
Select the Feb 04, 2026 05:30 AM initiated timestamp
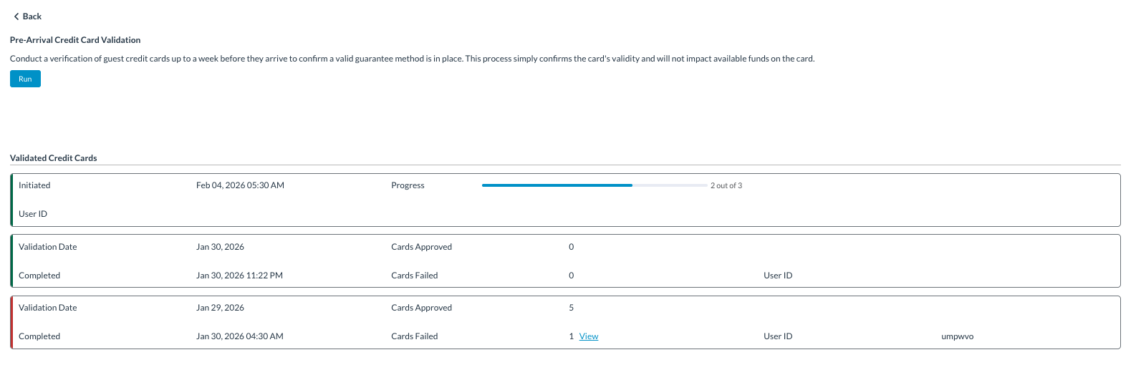point(240,185)
